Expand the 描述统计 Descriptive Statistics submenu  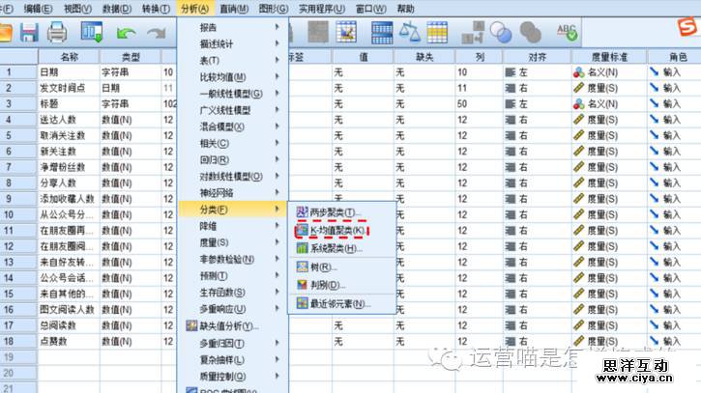click(x=232, y=43)
